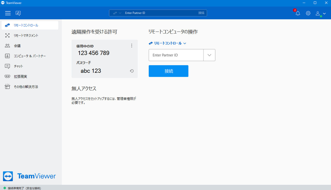
Task: Expand the blue リモートコントロール mode dropdown
Action: point(168,43)
